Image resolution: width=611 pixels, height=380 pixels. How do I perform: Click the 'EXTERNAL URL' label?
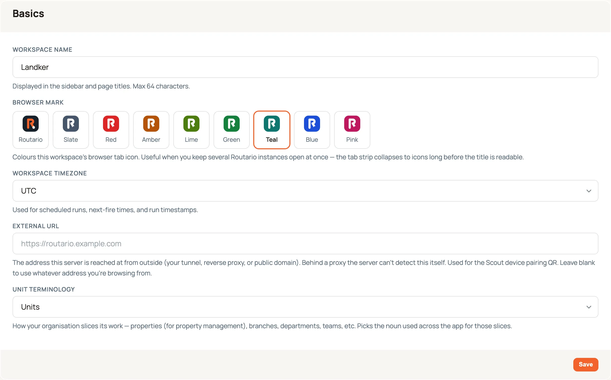click(36, 226)
